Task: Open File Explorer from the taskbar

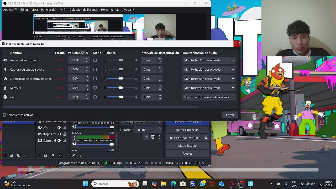Action: tap(164, 184)
